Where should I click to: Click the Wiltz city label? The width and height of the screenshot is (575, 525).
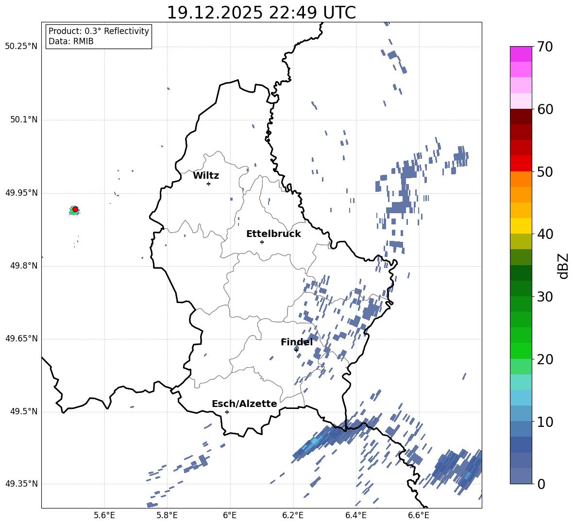(x=206, y=176)
